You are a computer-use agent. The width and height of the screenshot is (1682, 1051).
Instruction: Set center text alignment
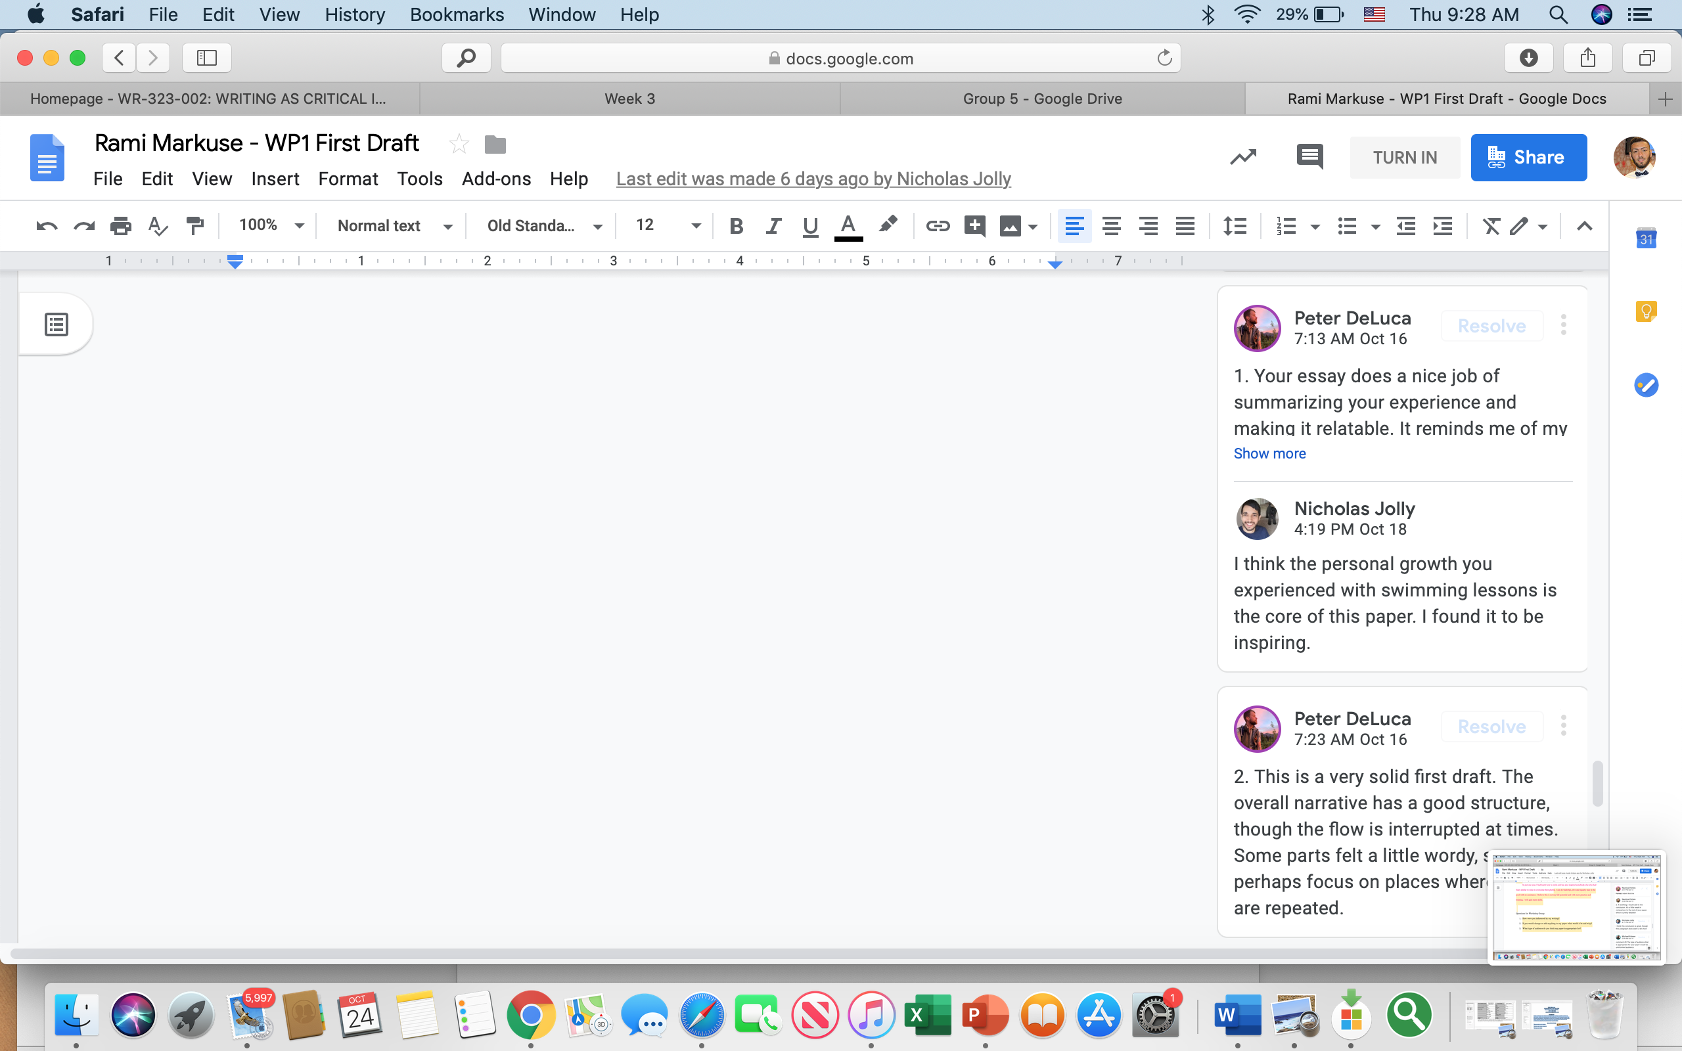click(x=1112, y=226)
